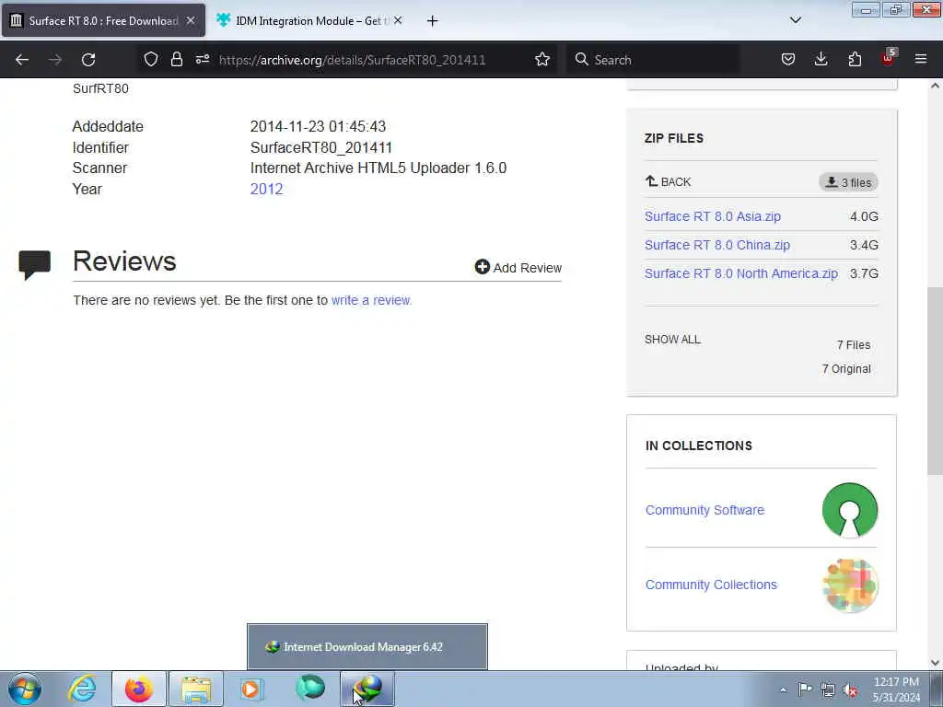Screen dimensions: 943x707
Task: Open the Community Software collection link
Action: pos(704,510)
